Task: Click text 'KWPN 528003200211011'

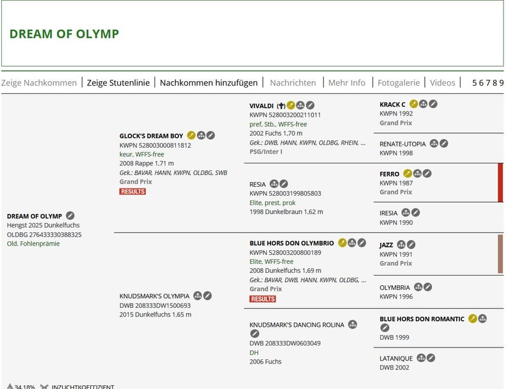Action: click(285, 115)
